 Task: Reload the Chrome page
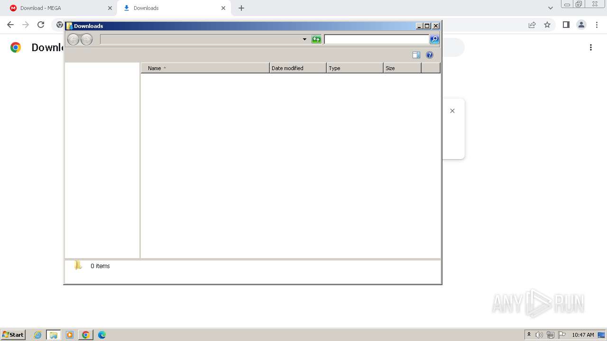41,25
